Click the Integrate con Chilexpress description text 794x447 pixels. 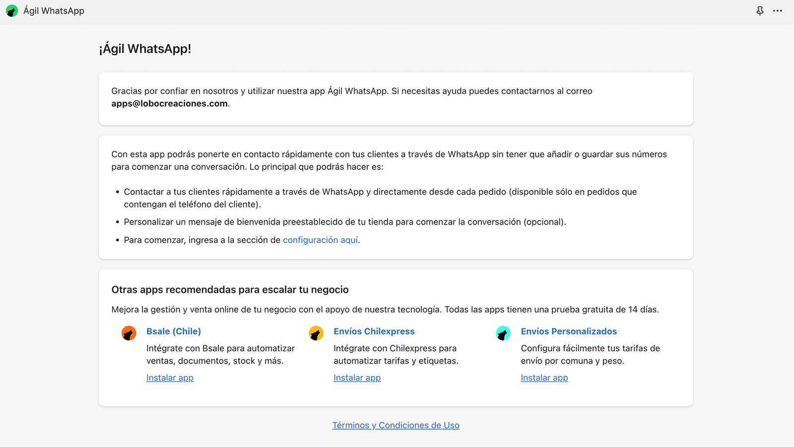(396, 355)
